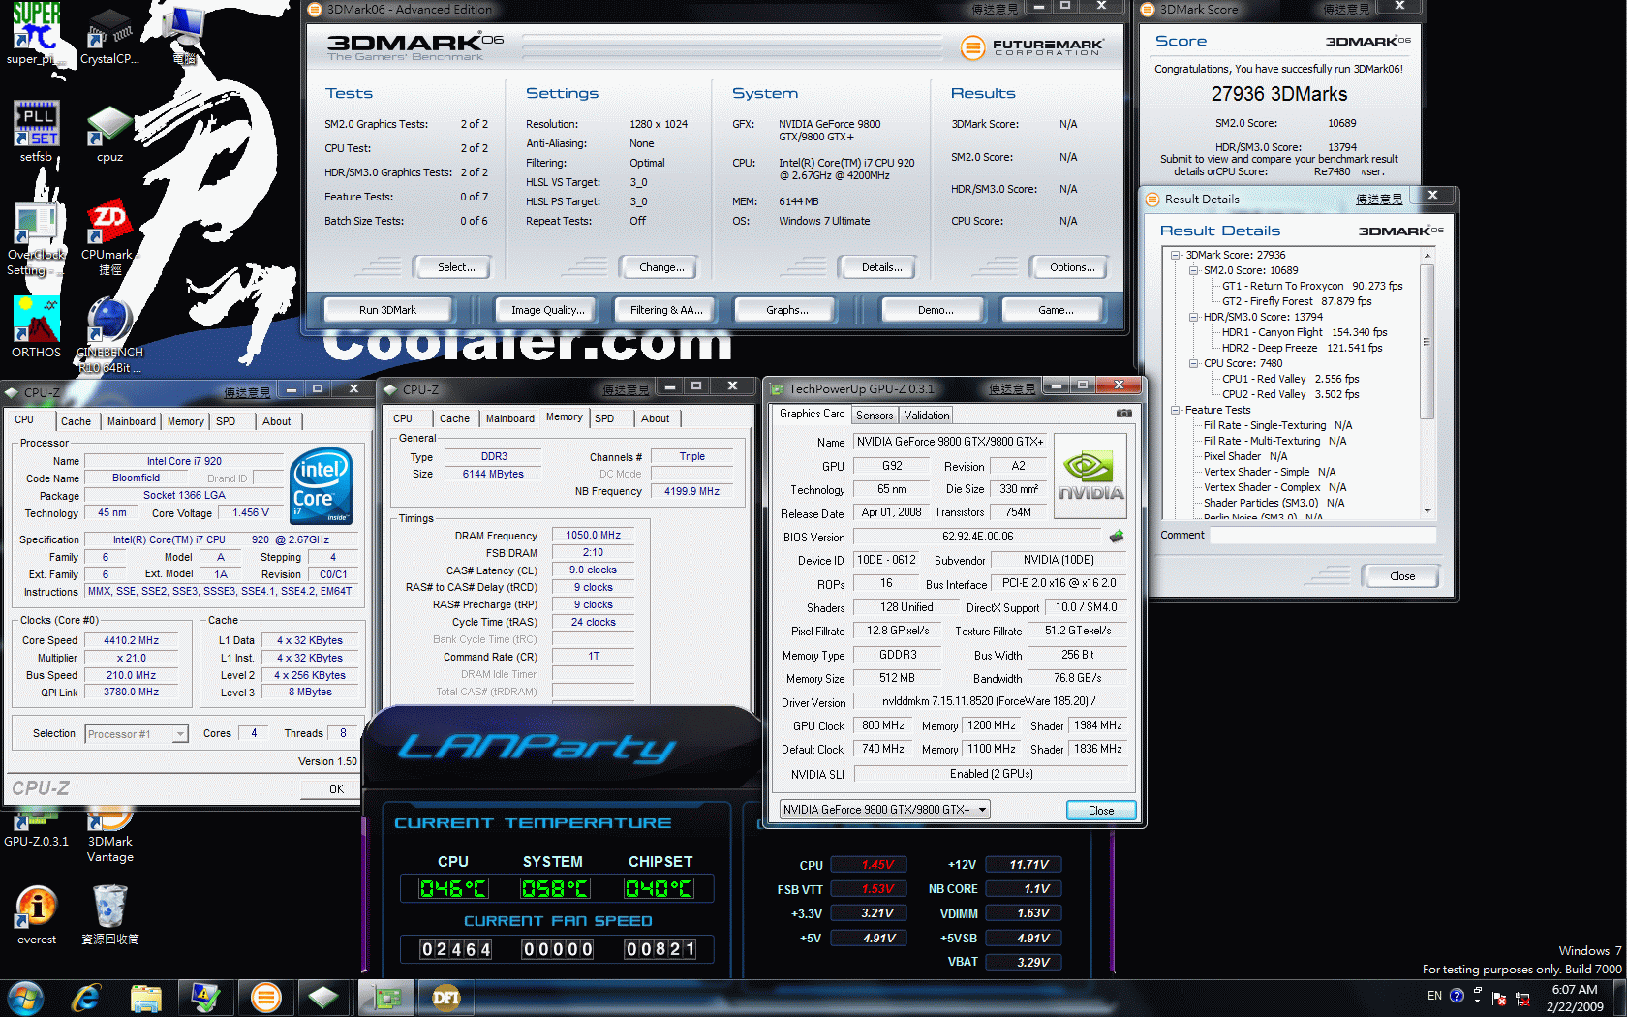Launch the ZD CPUmark shortcut
Viewport: 1627px width, 1017px height.
[109, 239]
